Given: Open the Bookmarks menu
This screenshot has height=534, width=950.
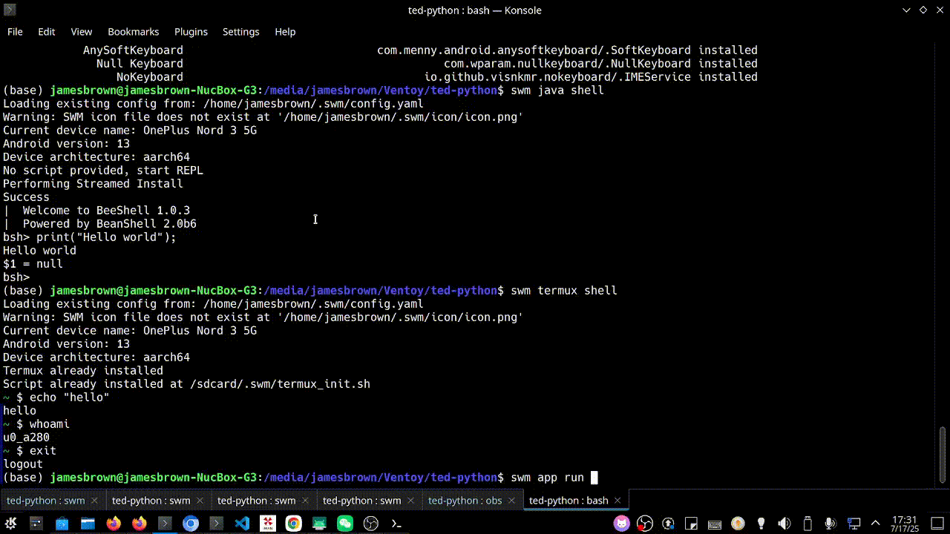Looking at the screenshot, I should click(x=133, y=32).
